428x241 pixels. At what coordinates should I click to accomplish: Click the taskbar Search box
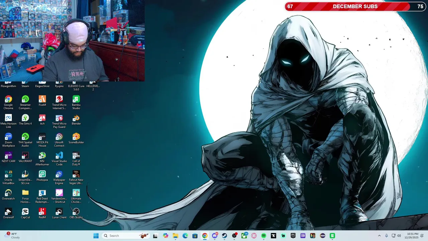pos(125,236)
